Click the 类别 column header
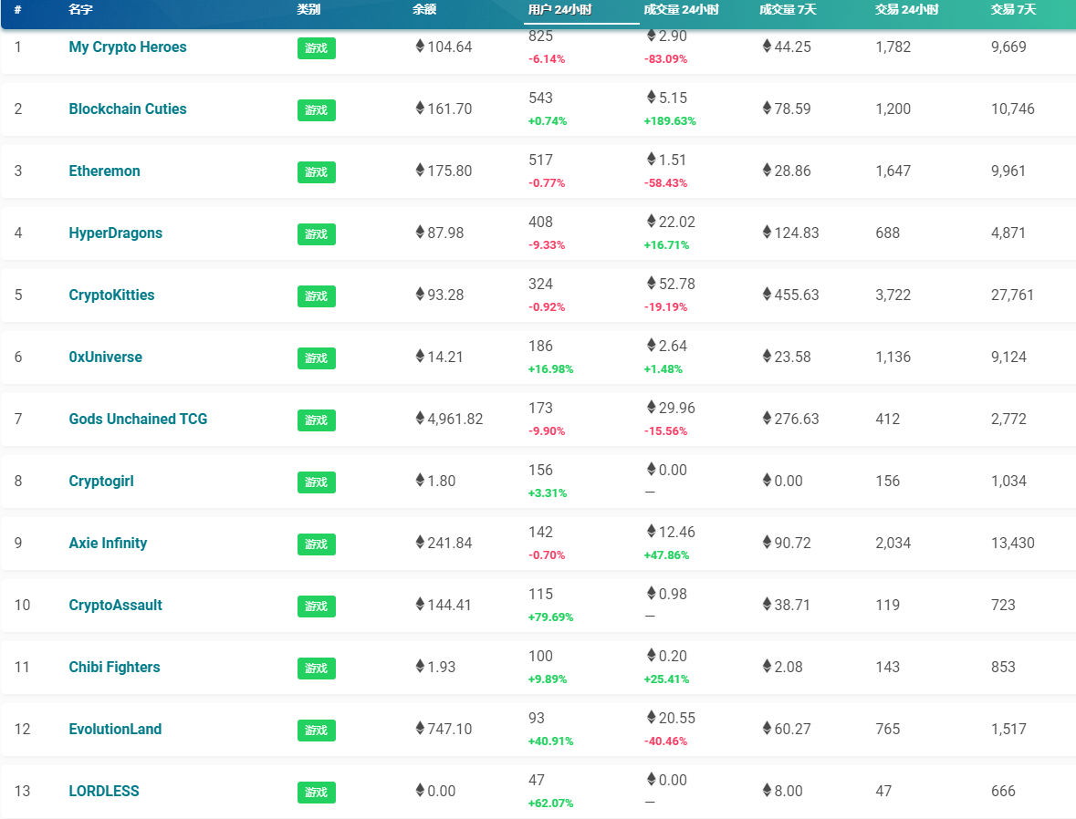Screen dimensions: 1076x819 [x=308, y=10]
